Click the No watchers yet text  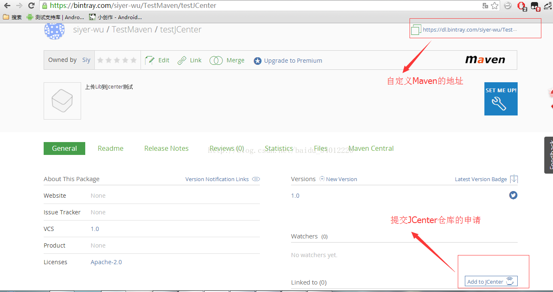tap(314, 255)
